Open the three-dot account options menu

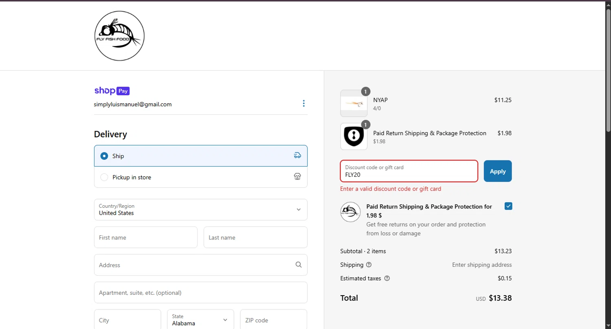(x=303, y=103)
